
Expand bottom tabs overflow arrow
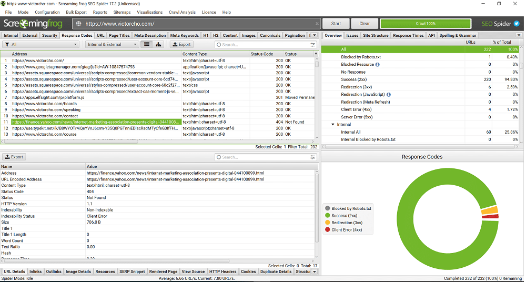[315, 271]
